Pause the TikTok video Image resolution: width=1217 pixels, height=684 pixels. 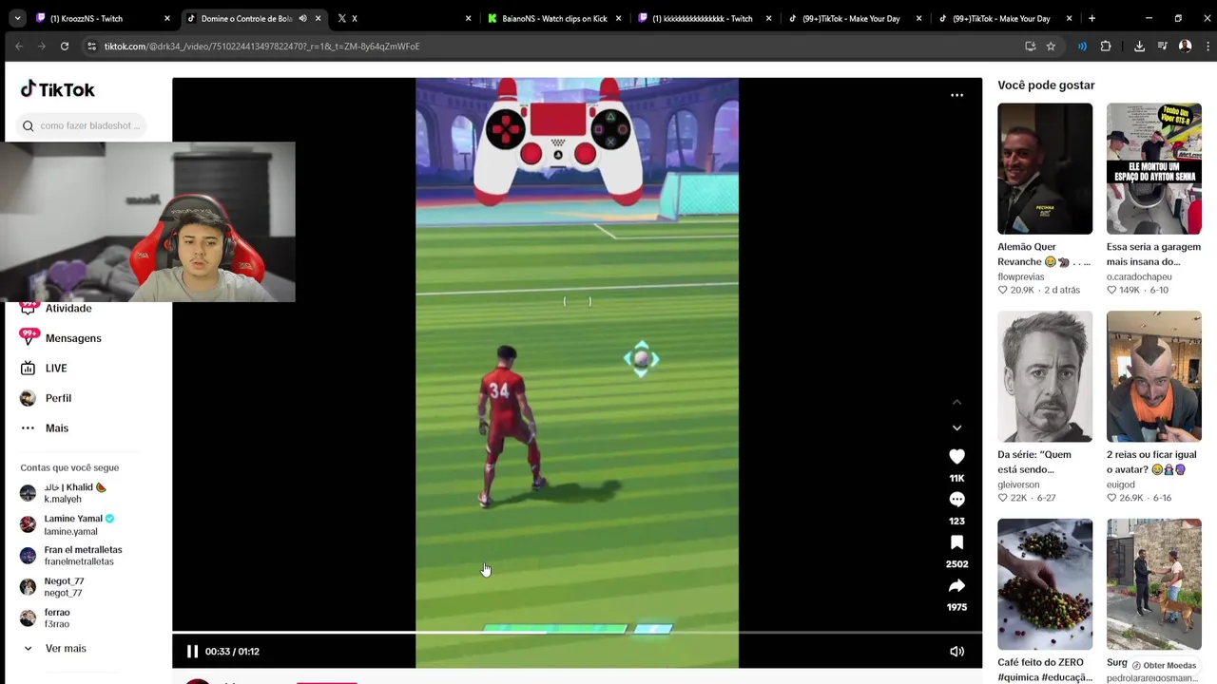(192, 651)
